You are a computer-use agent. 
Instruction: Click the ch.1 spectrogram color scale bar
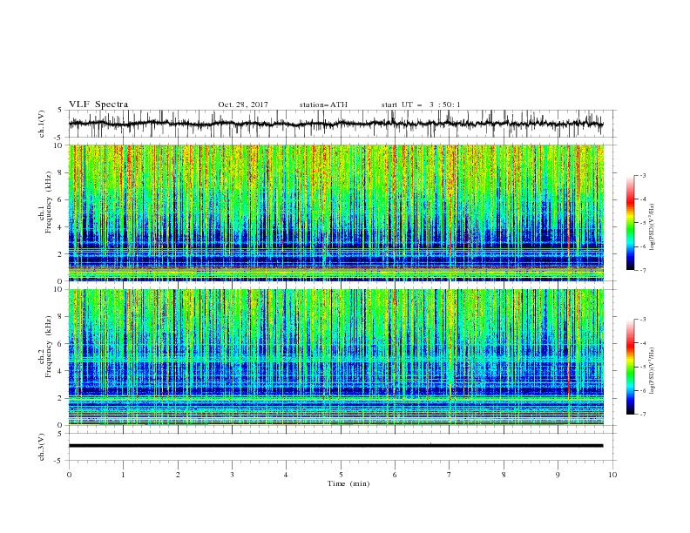[x=630, y=223]
